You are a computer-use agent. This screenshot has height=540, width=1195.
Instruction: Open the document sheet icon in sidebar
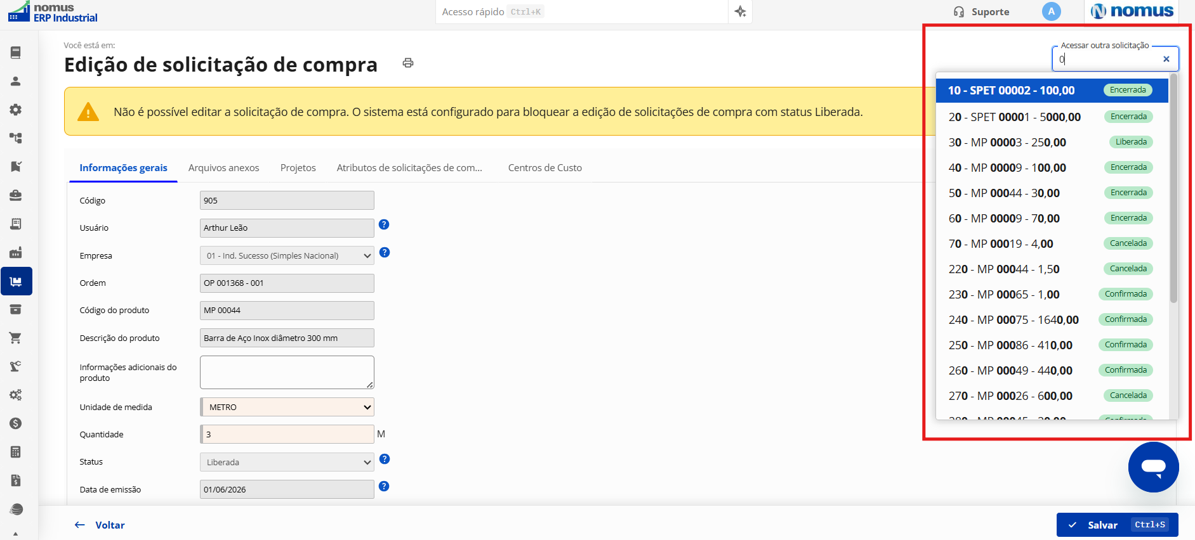point(16,224)
